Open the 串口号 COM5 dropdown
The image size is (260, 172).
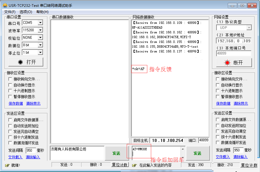point(40,23)
